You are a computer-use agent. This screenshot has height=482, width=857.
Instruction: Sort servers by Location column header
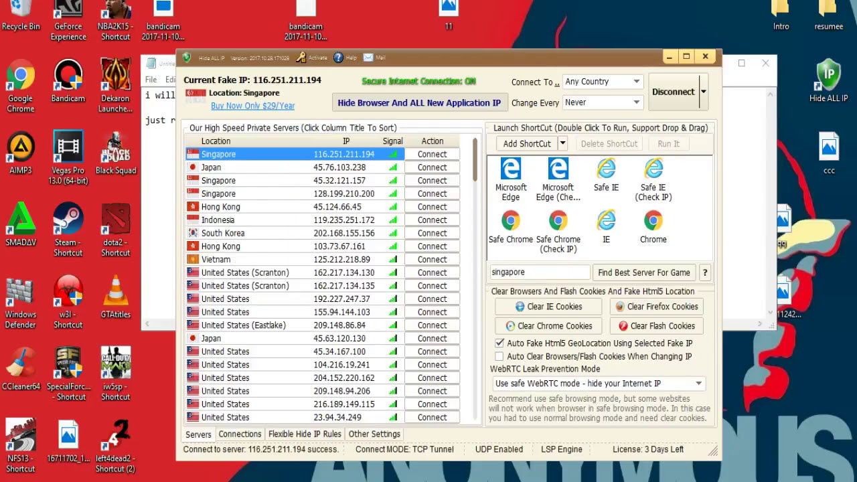coord(216,141)
